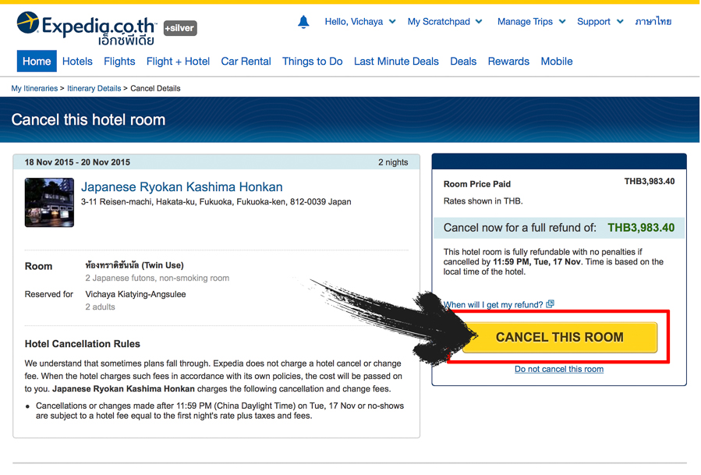The height and width of the screenshot is (475, 701).
Task: Open the Things to Do tab
Action: click(313, 62)
